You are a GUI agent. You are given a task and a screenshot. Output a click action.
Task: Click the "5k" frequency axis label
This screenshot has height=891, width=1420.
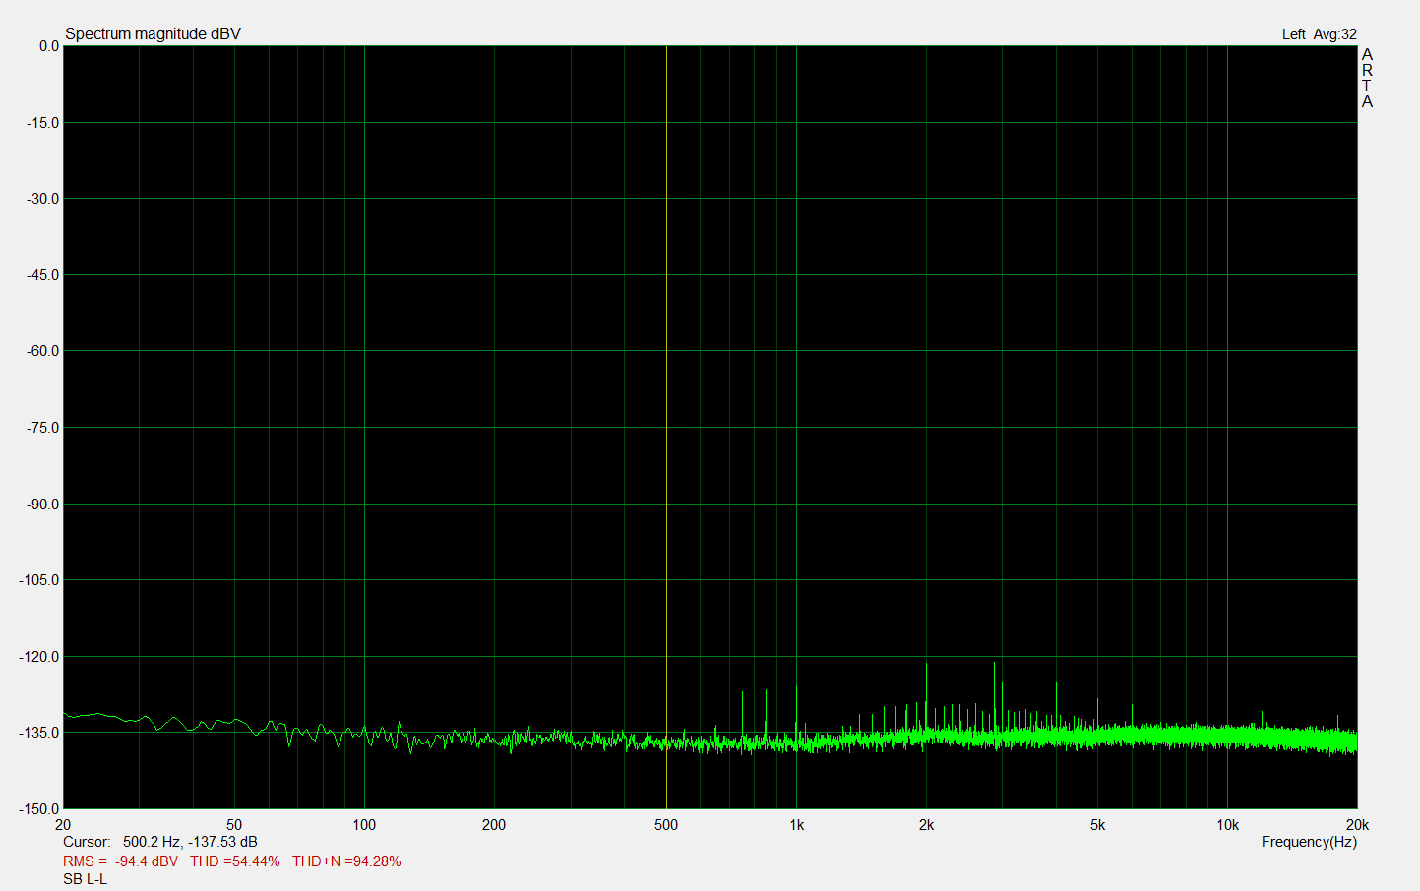(x=1097, y=825)
